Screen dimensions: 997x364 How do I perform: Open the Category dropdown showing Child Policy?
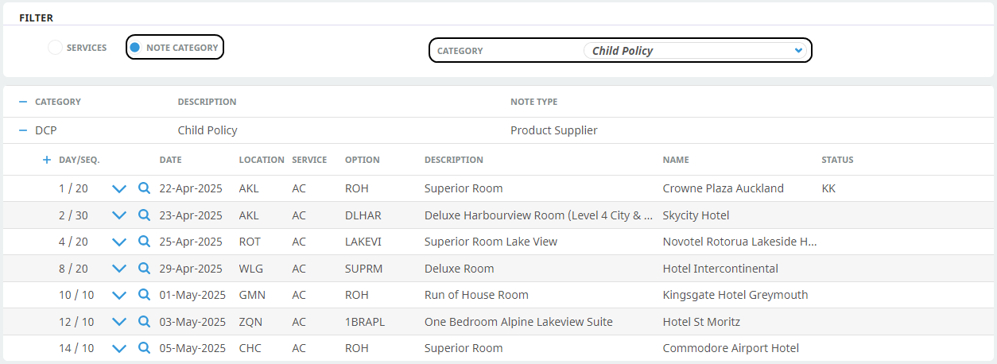click(696, 51)
